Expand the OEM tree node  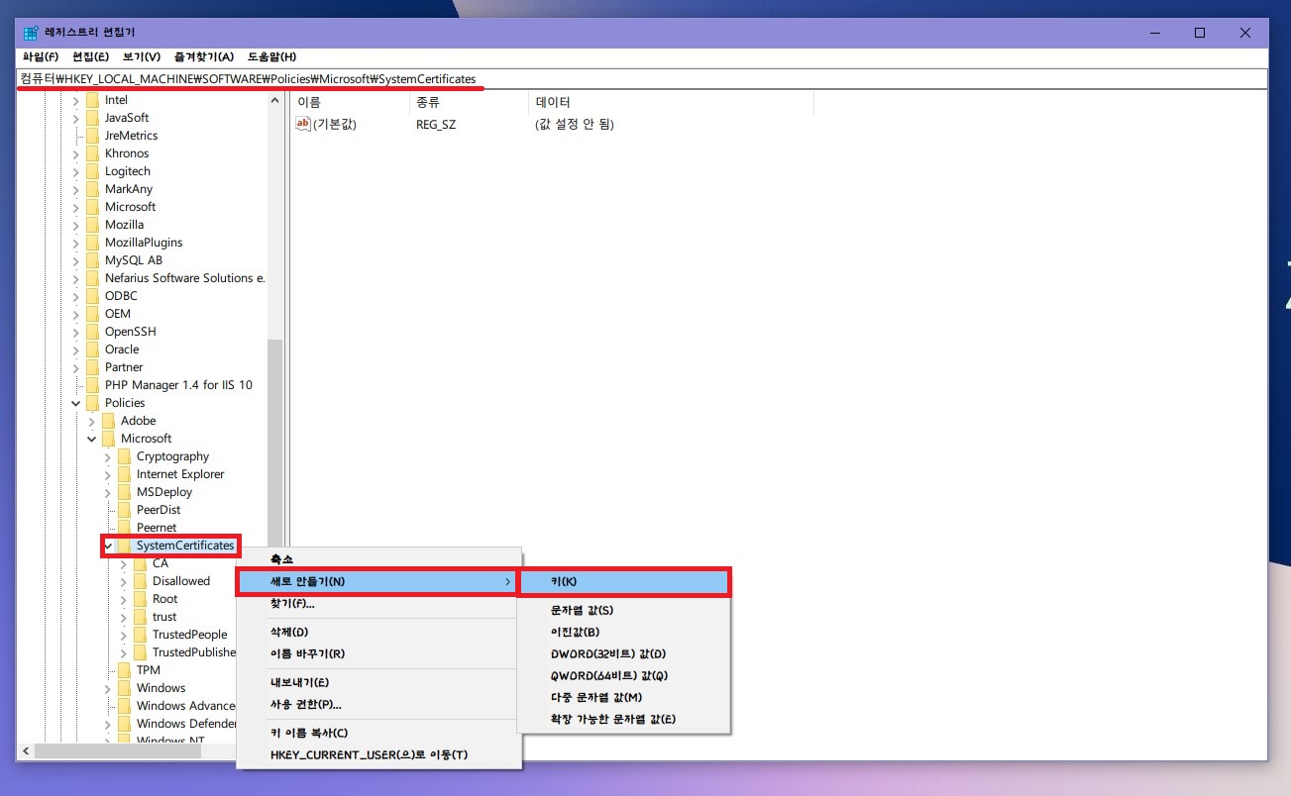(76, 314)
